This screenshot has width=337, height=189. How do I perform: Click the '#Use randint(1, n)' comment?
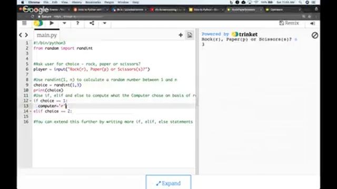(x=105, y=80)
